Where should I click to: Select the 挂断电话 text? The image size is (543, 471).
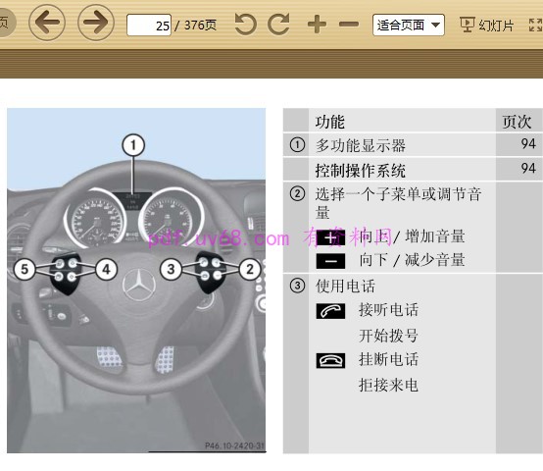click(x=388, y=359)
